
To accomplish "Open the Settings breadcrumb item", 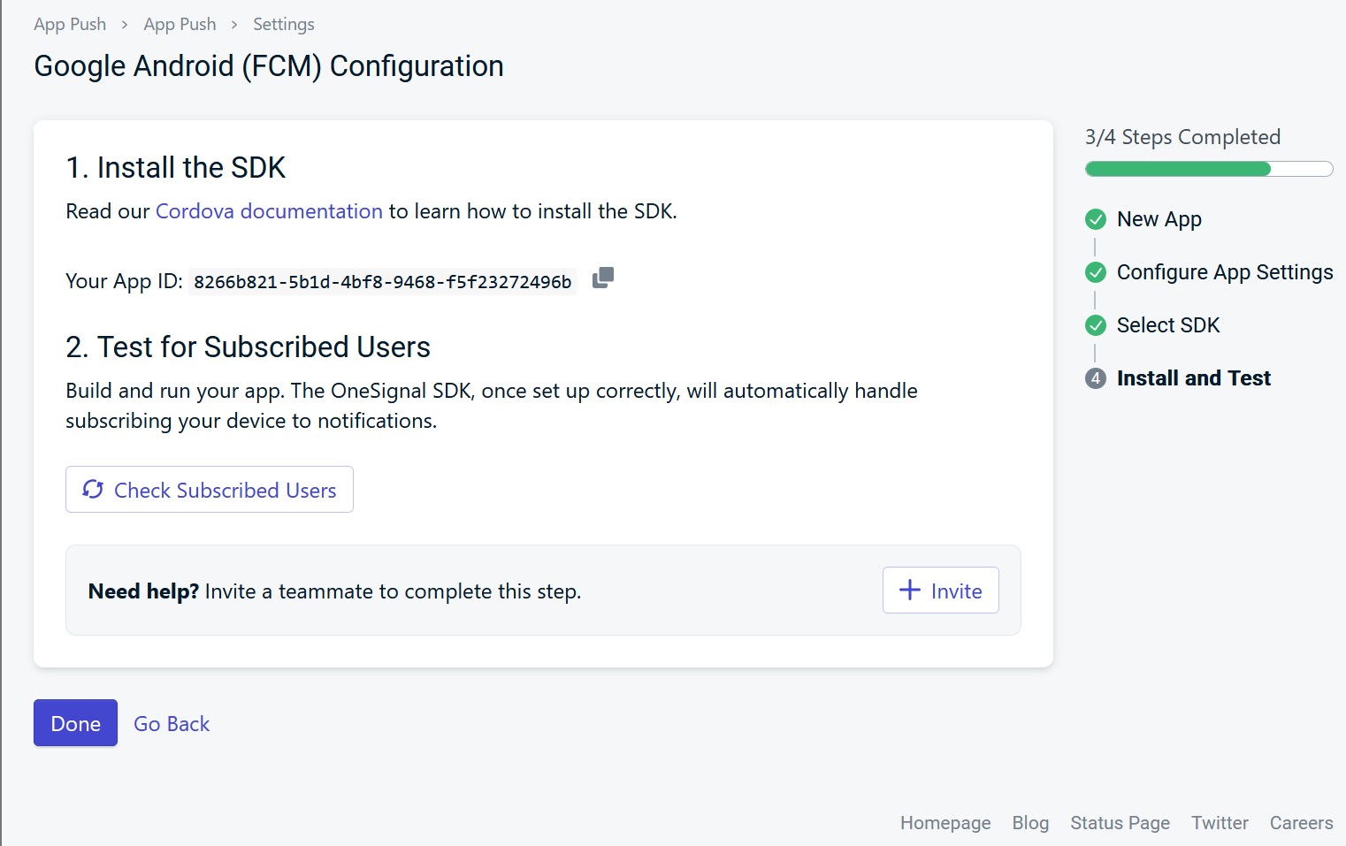I will pos(283,25).
